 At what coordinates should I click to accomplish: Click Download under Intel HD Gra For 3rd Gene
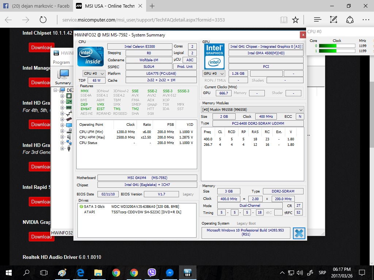[40, 167]
